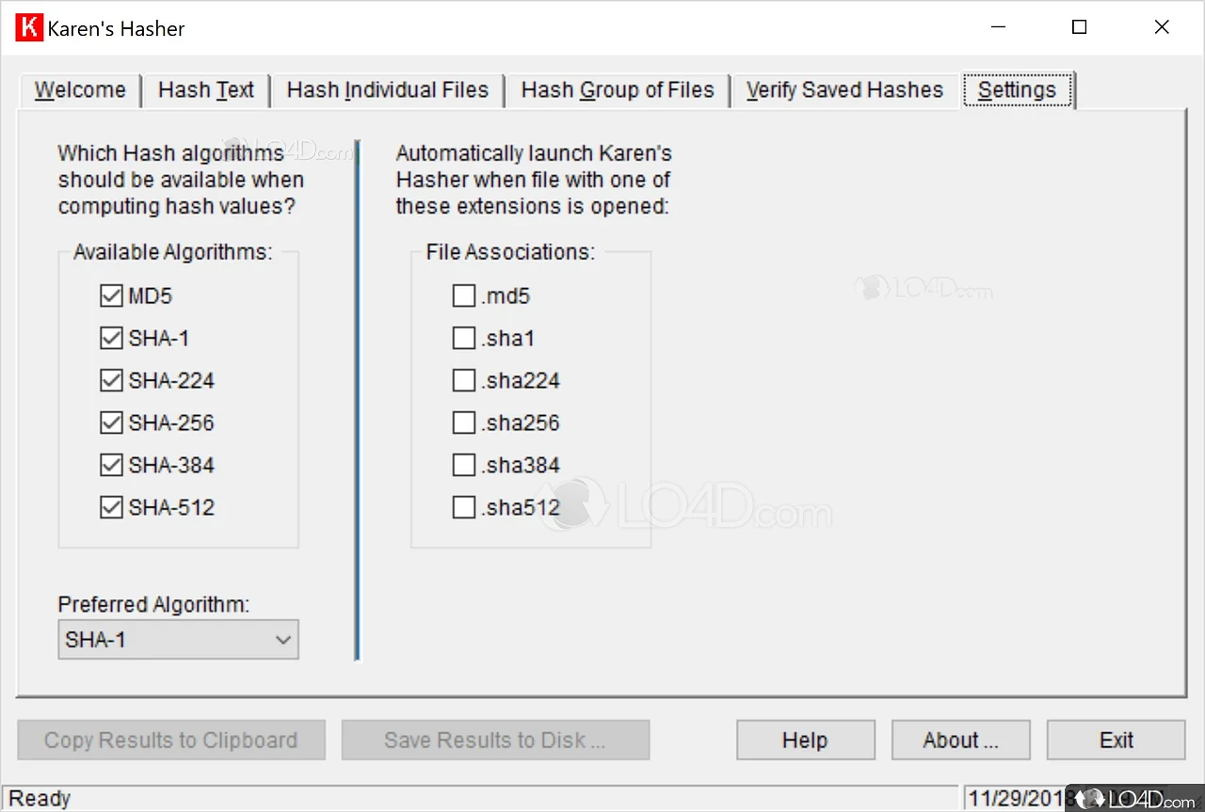Screen dimensions: 1205x812
Task: Close the Karen's Hasher window
Action: tap(1163, 27)
